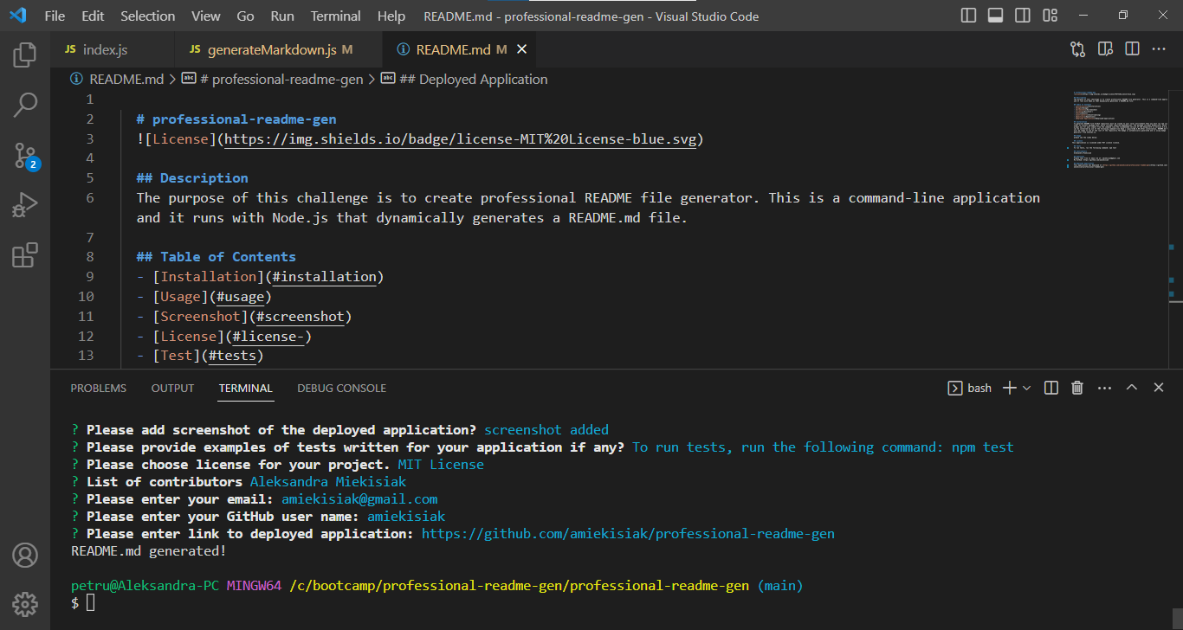
Task: Open Settings via the gear icon
Action: pos(24,604)
